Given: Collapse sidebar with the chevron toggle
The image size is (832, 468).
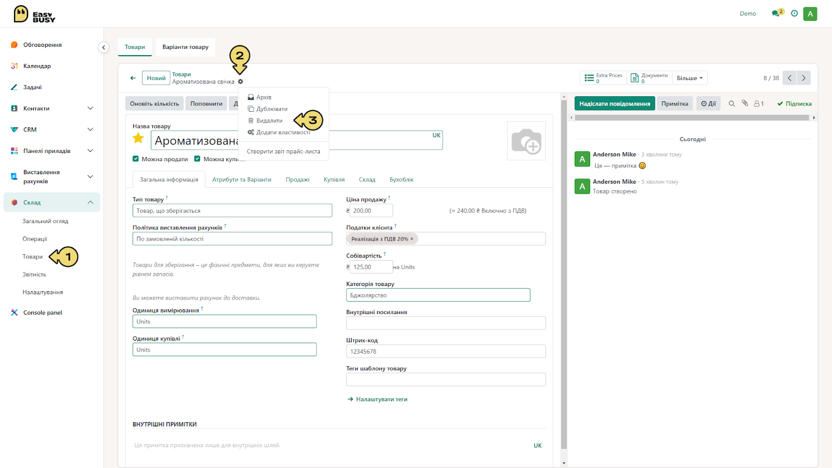Looking at the screenshot, I should (103, 47).
